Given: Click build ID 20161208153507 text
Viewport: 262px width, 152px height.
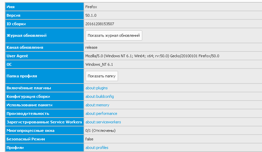Looking at the screenshot, I should tap(100, 24).
